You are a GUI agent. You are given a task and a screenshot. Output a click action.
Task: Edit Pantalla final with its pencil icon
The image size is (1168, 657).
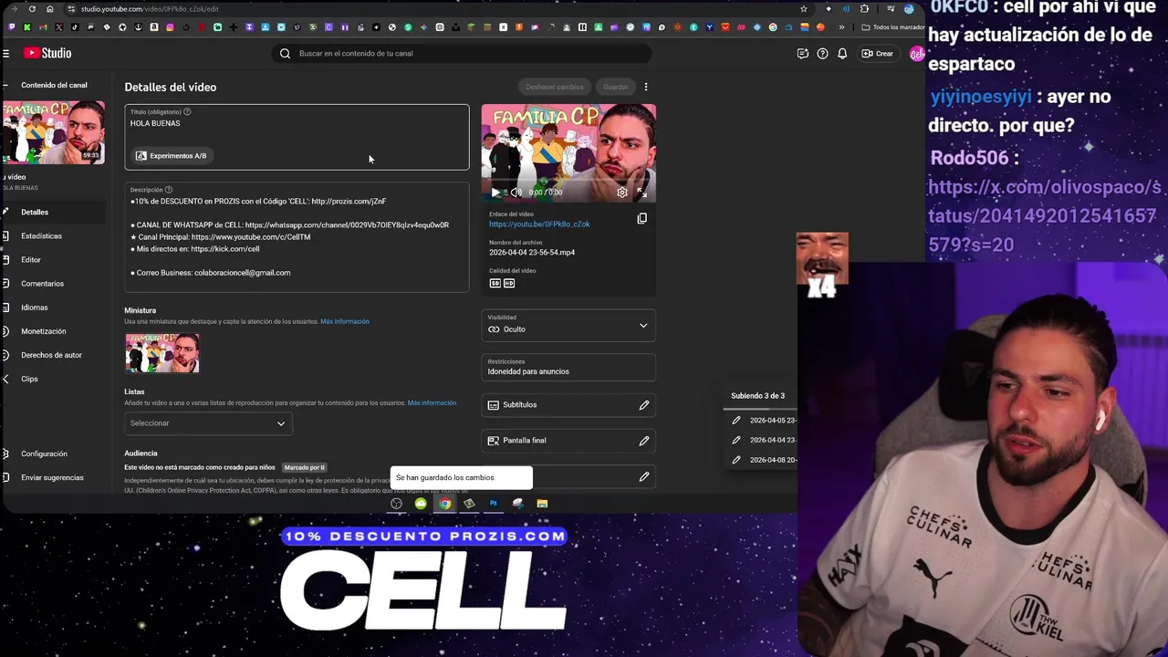[x=644, y=441]
